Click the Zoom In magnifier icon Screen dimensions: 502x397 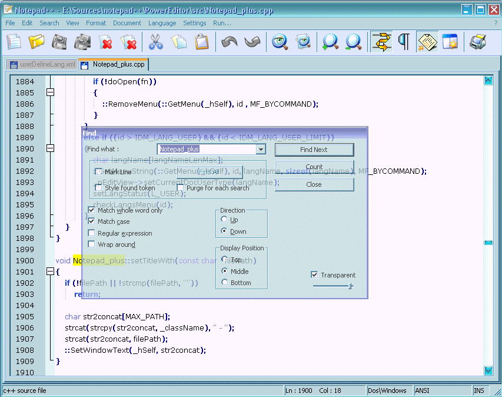coord(330,42)
